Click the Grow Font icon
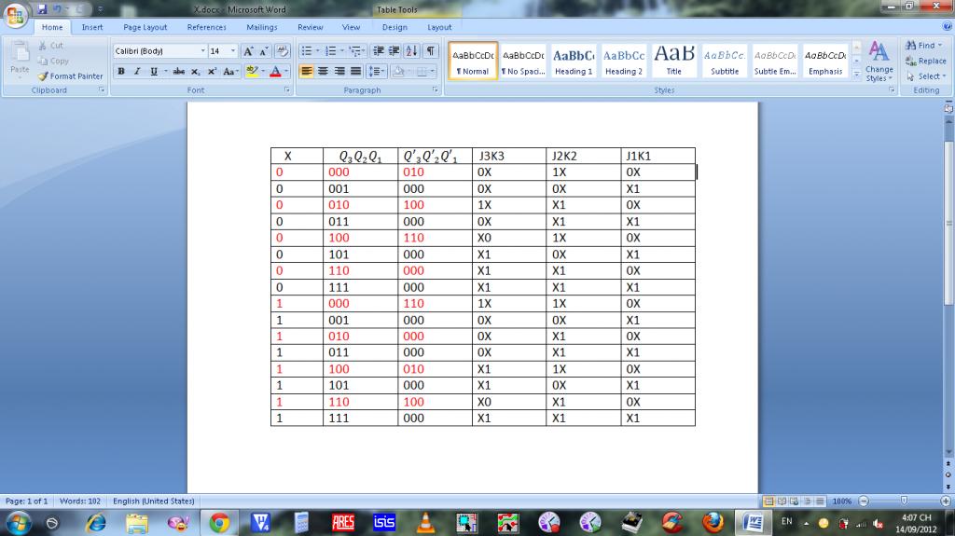The image size is (955, 536). [x=248, y=51]
